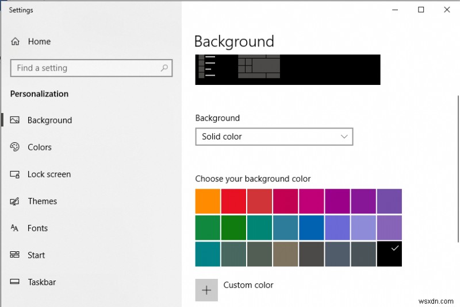Image resolution: width=460 pixels, height=307 pixels.
Task: Choose the turquoise teal swatch in bottom row
Action: [x=208, y=254]
